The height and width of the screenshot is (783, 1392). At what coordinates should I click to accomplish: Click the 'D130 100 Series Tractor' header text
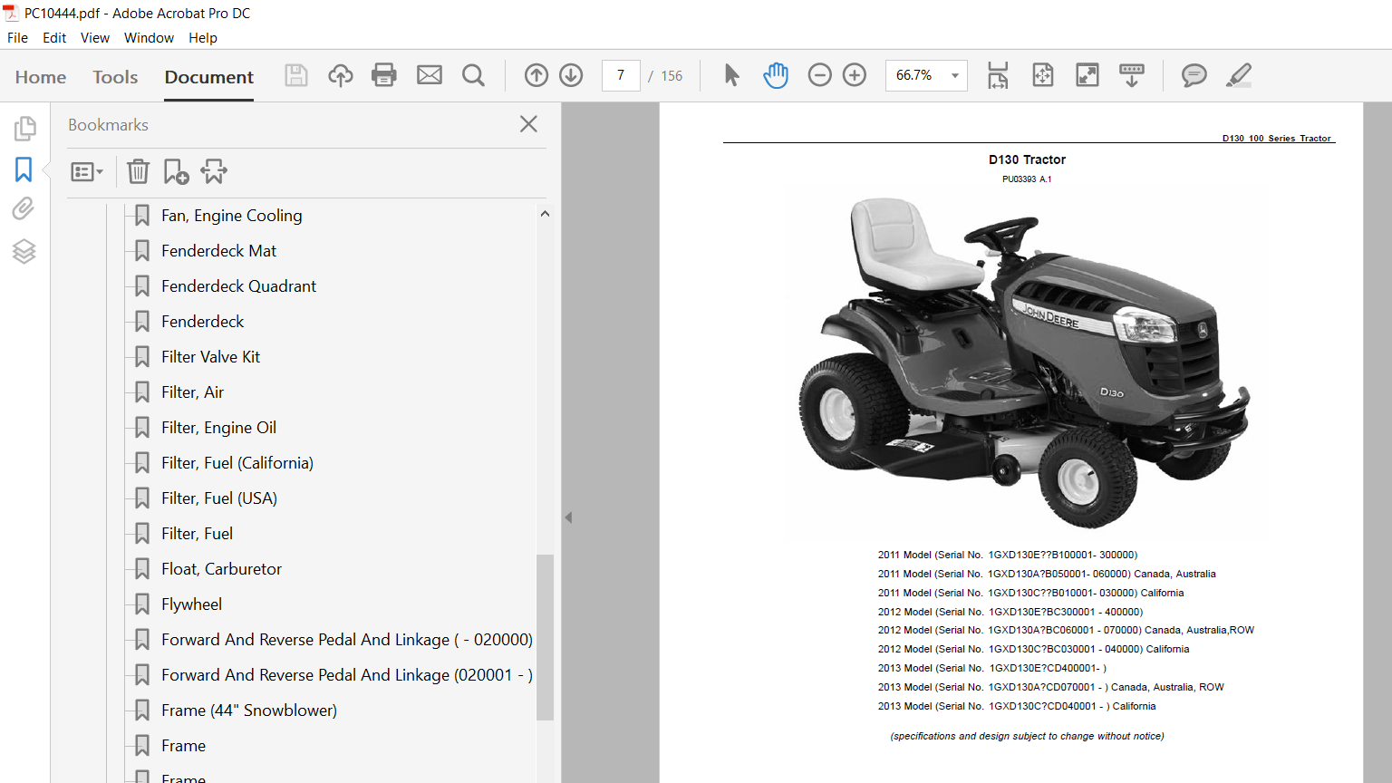(1276, 139)
